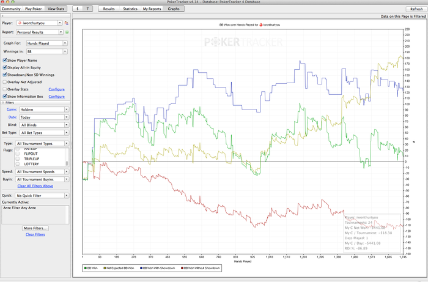The width and height of the screenshot is (428, 282).
Task: Click the Clear All Filters Above link
Action: pos(35,186)
